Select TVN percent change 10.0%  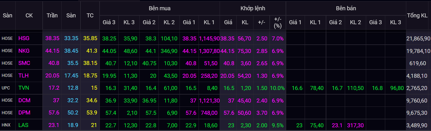point(277,88)
